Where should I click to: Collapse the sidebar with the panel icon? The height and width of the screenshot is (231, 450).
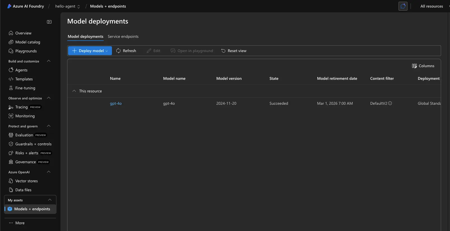[49, 22]
